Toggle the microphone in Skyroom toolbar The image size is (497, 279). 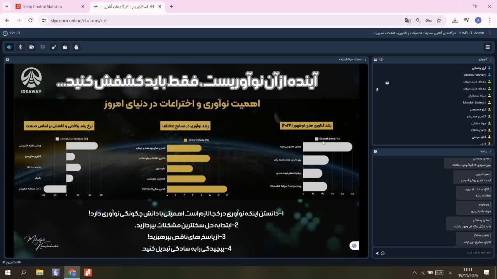tap(21, 47)
